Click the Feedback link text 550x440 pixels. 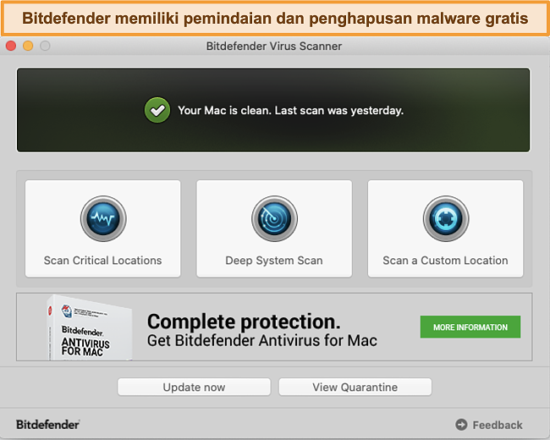point(498,425)
